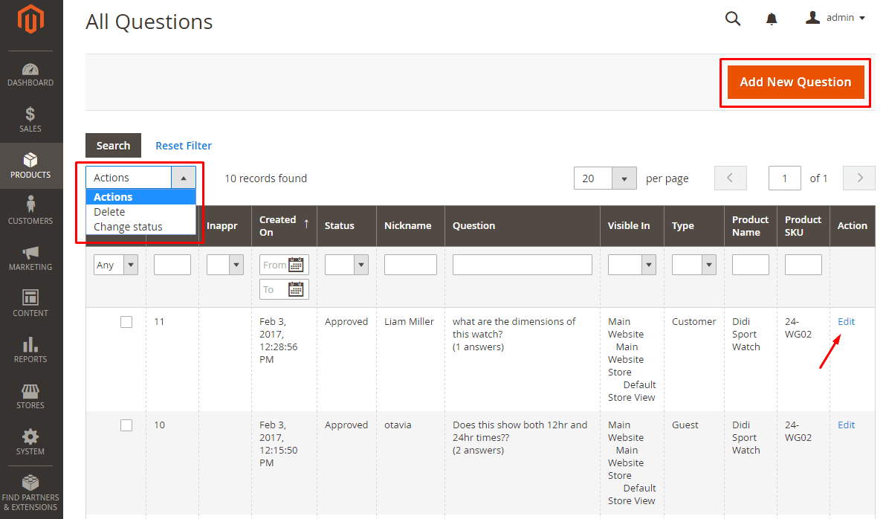Edit the Liam Miller question row
This screenshot has height=519, width=886.
(846, 322)
